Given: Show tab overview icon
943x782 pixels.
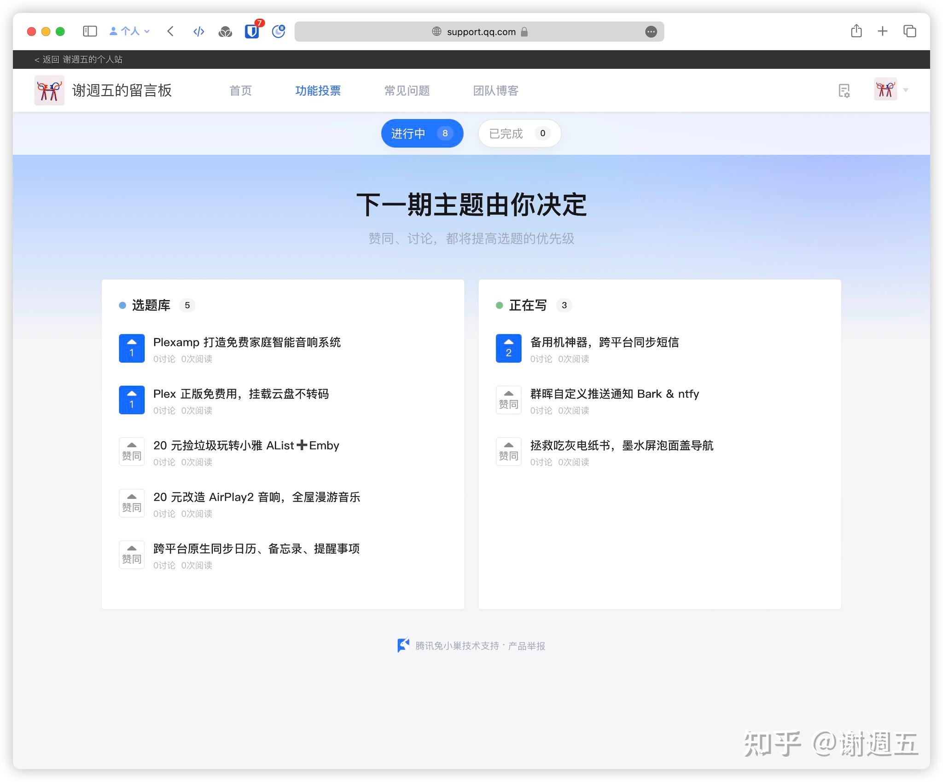Looking at the screenshot, I should (909, 31).
